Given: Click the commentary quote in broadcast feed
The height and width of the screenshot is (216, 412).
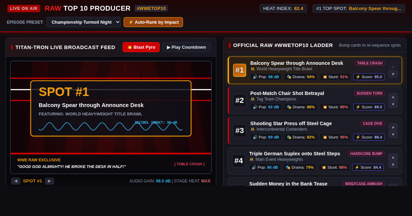Looking at the screenshot, I should [x=71, y=167].
